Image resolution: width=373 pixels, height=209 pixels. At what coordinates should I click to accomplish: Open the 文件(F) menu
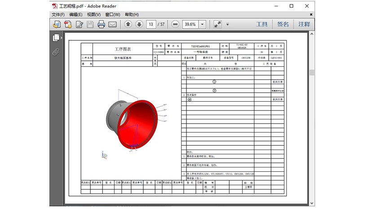[x=58, y=15]
